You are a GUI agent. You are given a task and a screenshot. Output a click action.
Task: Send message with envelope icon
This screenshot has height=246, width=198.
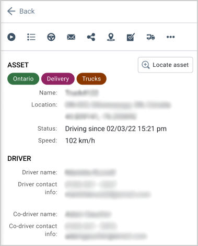point(71,37)
